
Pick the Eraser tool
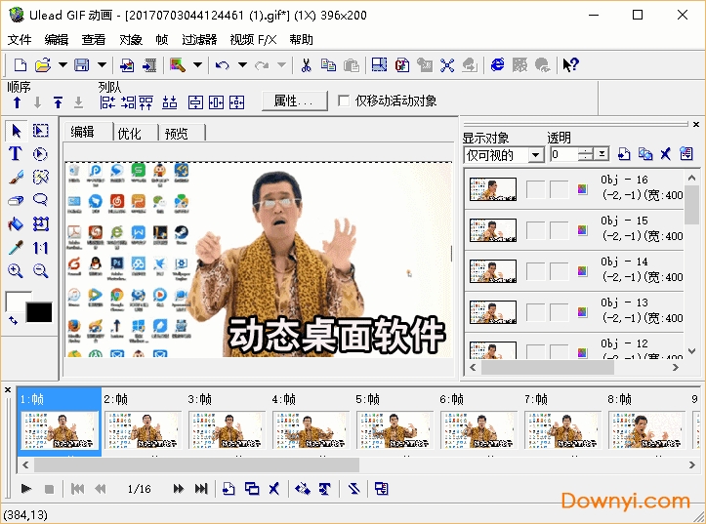(x=16, y=200)
